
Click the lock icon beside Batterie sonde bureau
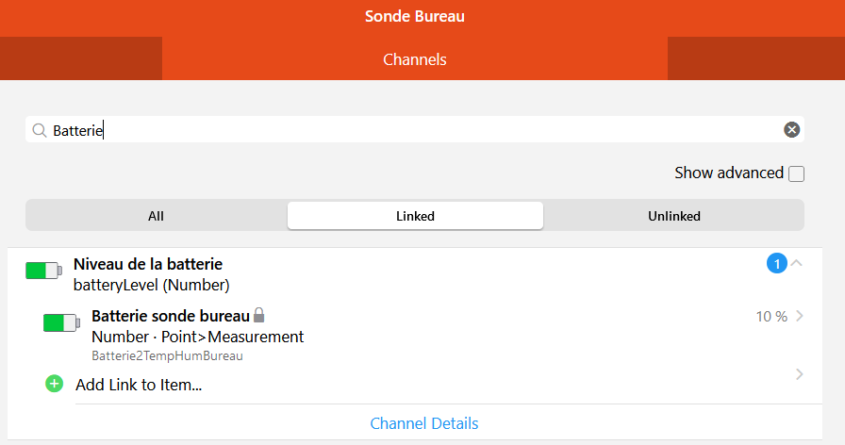point(258,315)
